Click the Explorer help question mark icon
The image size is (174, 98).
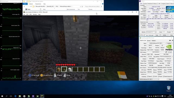point(103,4)
